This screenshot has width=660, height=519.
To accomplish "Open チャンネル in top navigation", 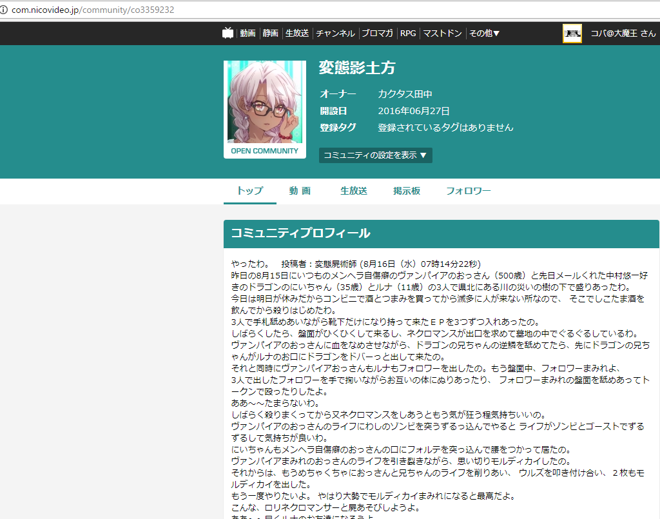I will pos(335,34).
